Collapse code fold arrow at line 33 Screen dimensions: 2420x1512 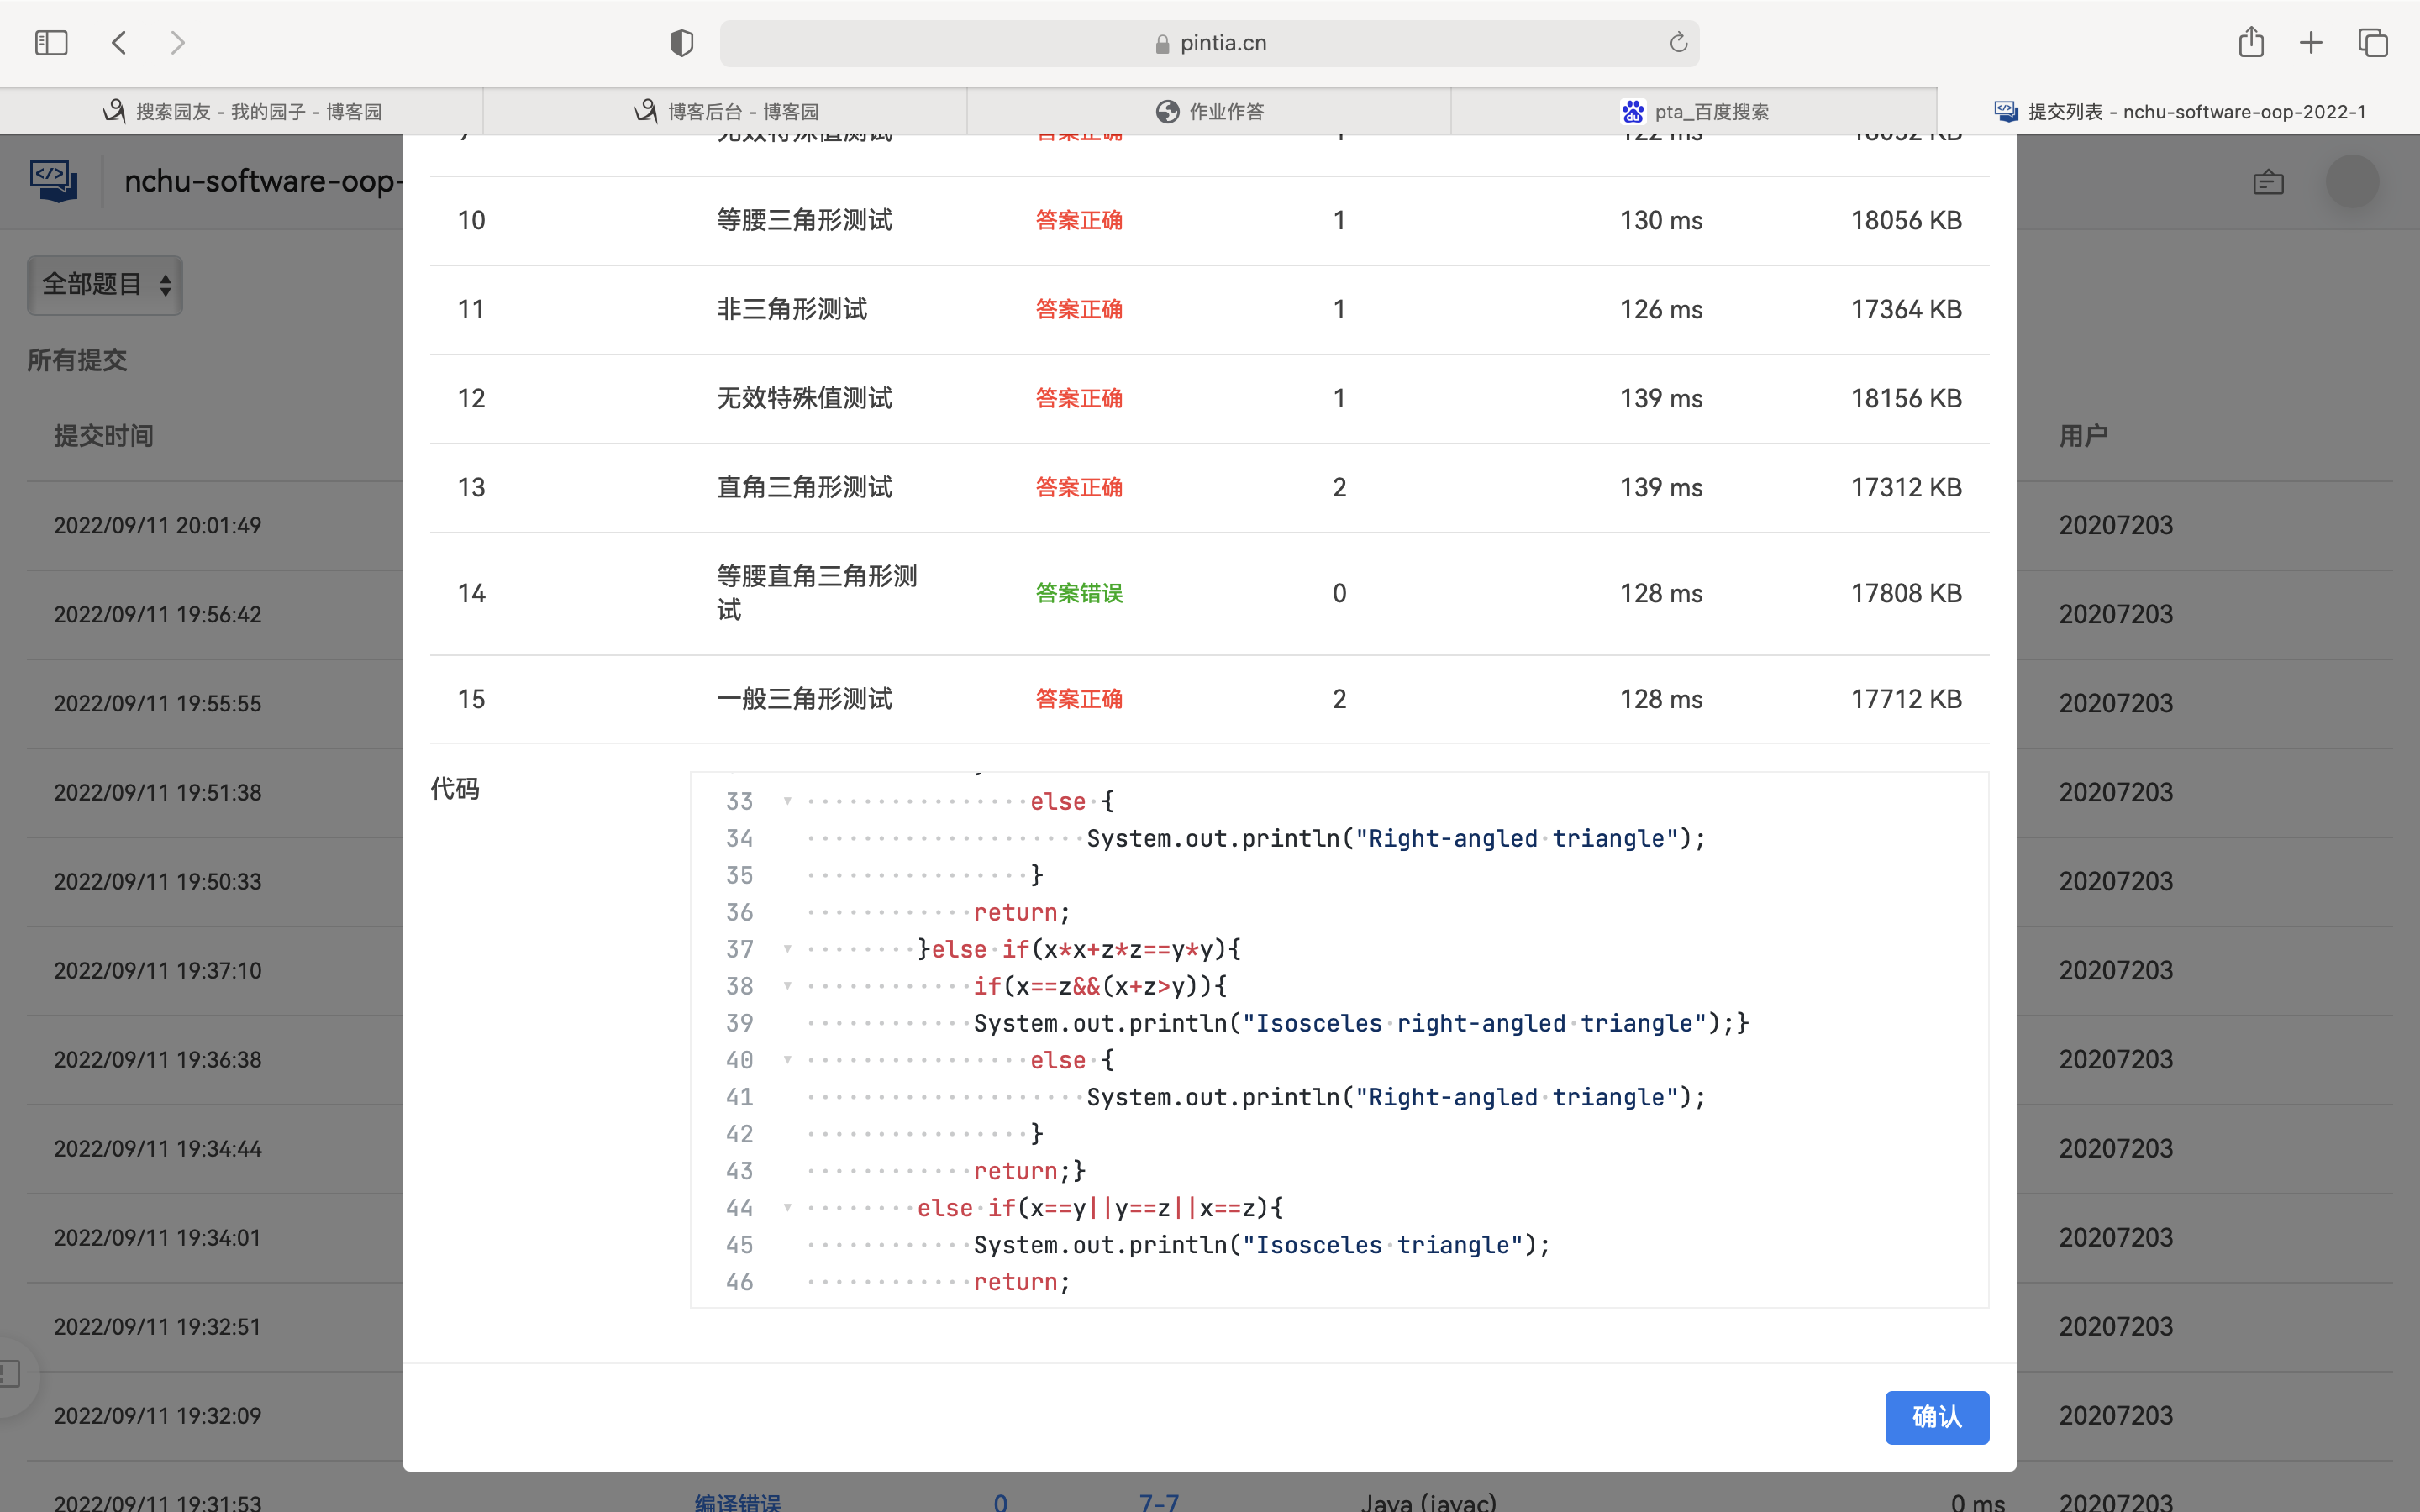point(788,801)
